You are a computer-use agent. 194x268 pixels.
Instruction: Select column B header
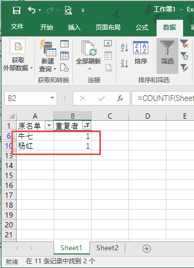[73, 116]
